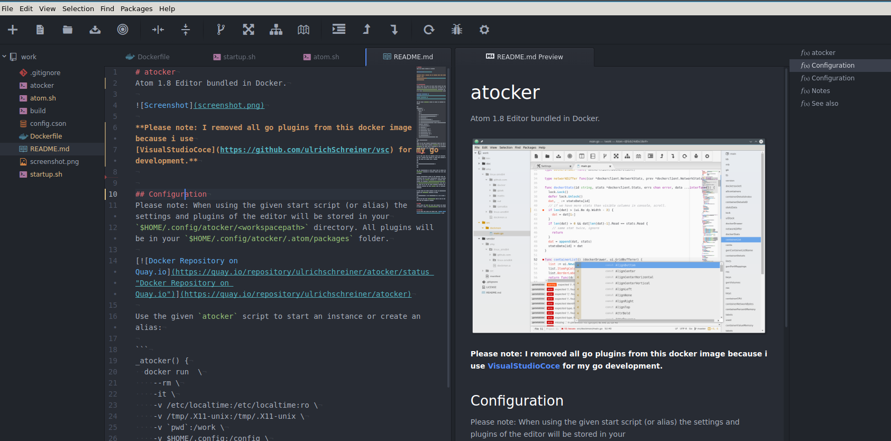The image size is (891, 441).
Task: Click the auto-indent lines toolbar icon
Action: click(x=339, y=29)
